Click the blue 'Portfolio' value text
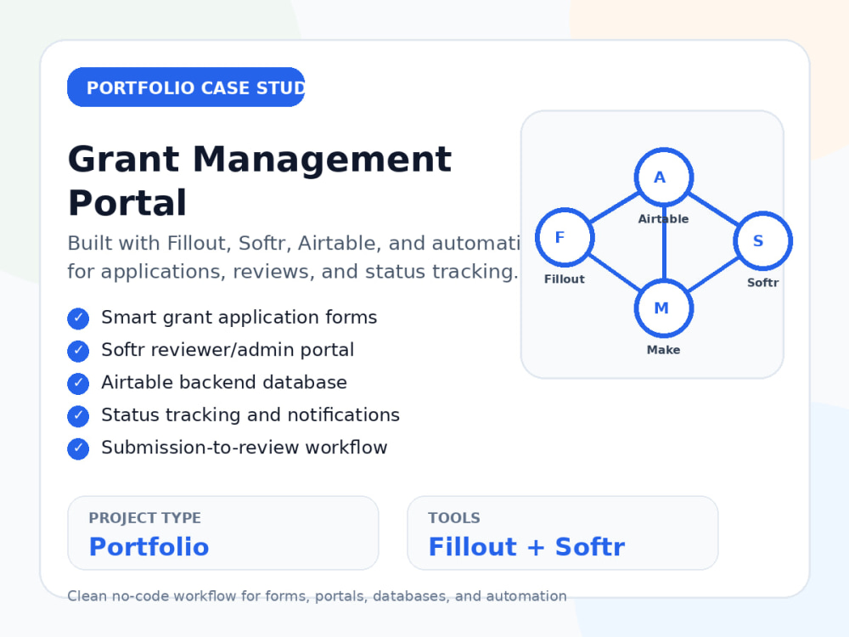This screenshot has width=849, height=637. pyautogui.click(x=149, y=547)
